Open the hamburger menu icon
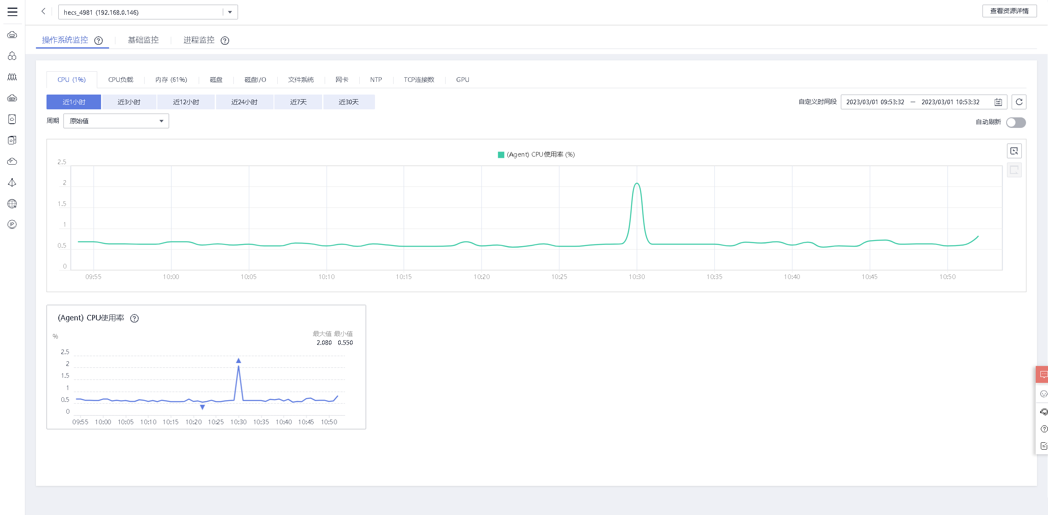Viewport: 1048px width, 515px height. click(x=12, y=12)
